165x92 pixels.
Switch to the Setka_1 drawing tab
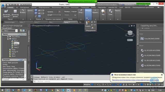tap(22, 22)
